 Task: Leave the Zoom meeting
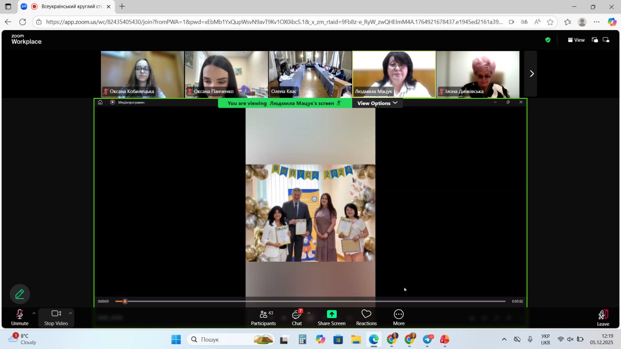pyautogui.click(x=603, y=317)
